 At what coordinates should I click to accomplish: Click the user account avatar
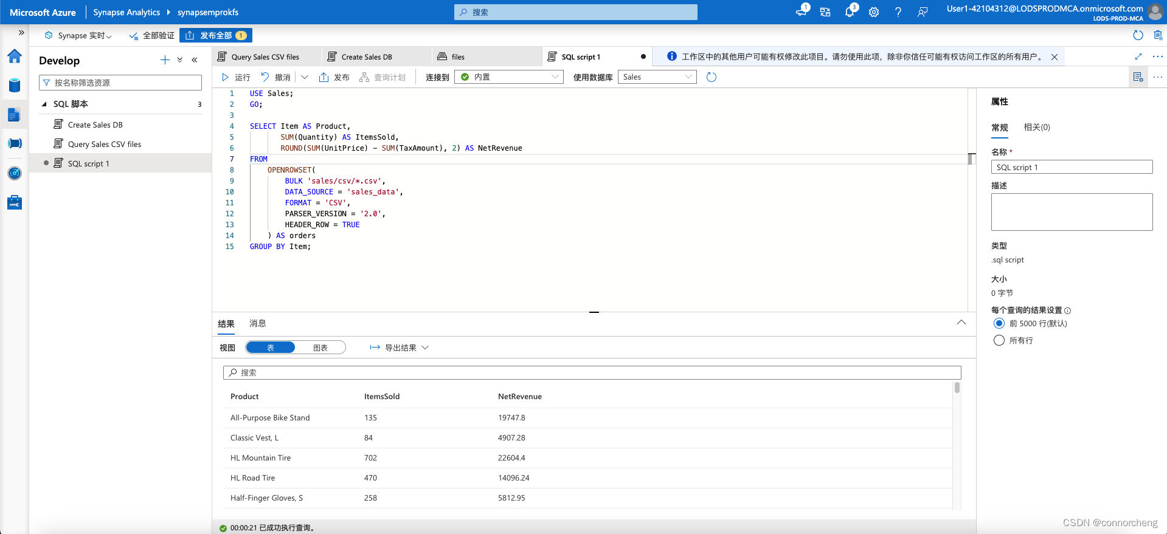1154,12
